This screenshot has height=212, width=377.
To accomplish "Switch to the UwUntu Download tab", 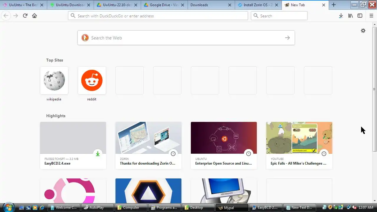I will click(70, 5).
